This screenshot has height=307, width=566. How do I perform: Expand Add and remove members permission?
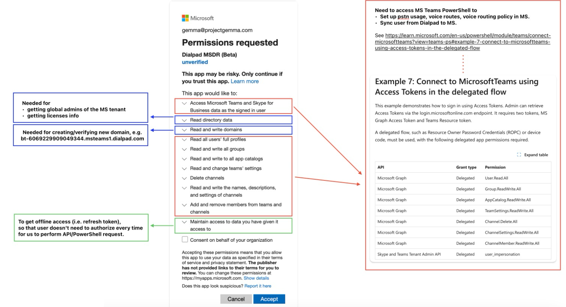[184, 205]
